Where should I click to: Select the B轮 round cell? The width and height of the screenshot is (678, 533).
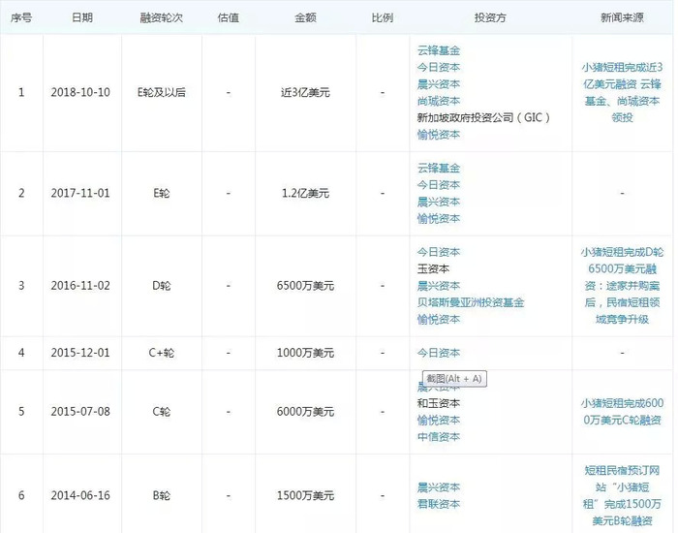tap(162, 496)
